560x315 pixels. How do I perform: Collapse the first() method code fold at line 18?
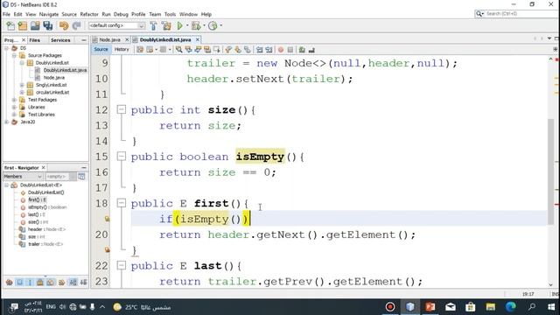(122, 203)
